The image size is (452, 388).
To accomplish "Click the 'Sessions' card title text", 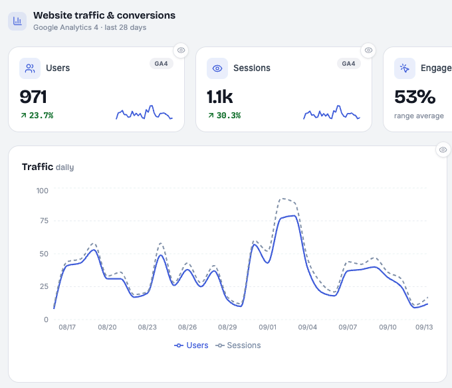I will [x=252, y=68].
